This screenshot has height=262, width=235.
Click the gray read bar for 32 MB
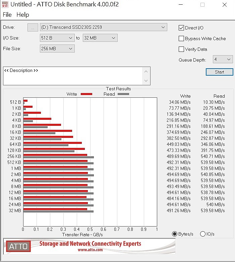pos(58,211)
